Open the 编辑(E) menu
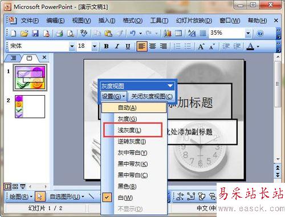Image resolution: width=285 pixels, height=217 pixels. tap(55, 21)
